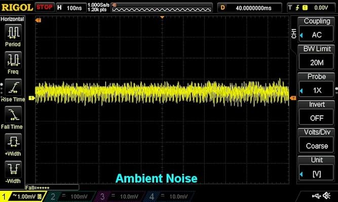Screen dimensions: 338x202
Task: Click the CH1 menu label tab
Action: click(x=293, y=34)
